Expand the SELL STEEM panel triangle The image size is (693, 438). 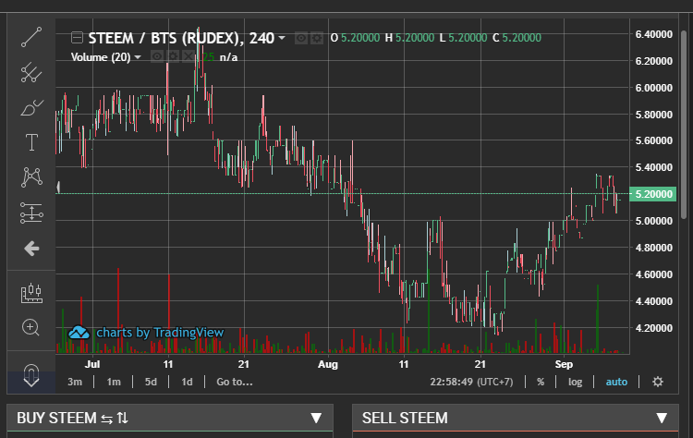(662, 418)
